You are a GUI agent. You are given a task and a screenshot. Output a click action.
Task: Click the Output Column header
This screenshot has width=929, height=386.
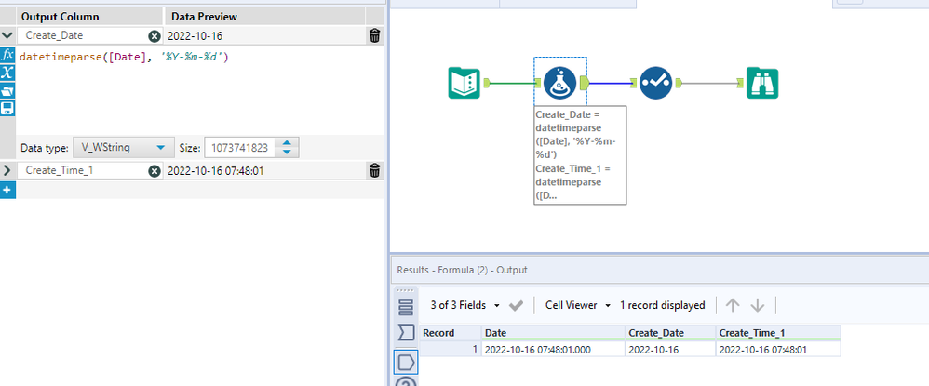(90, 17)
